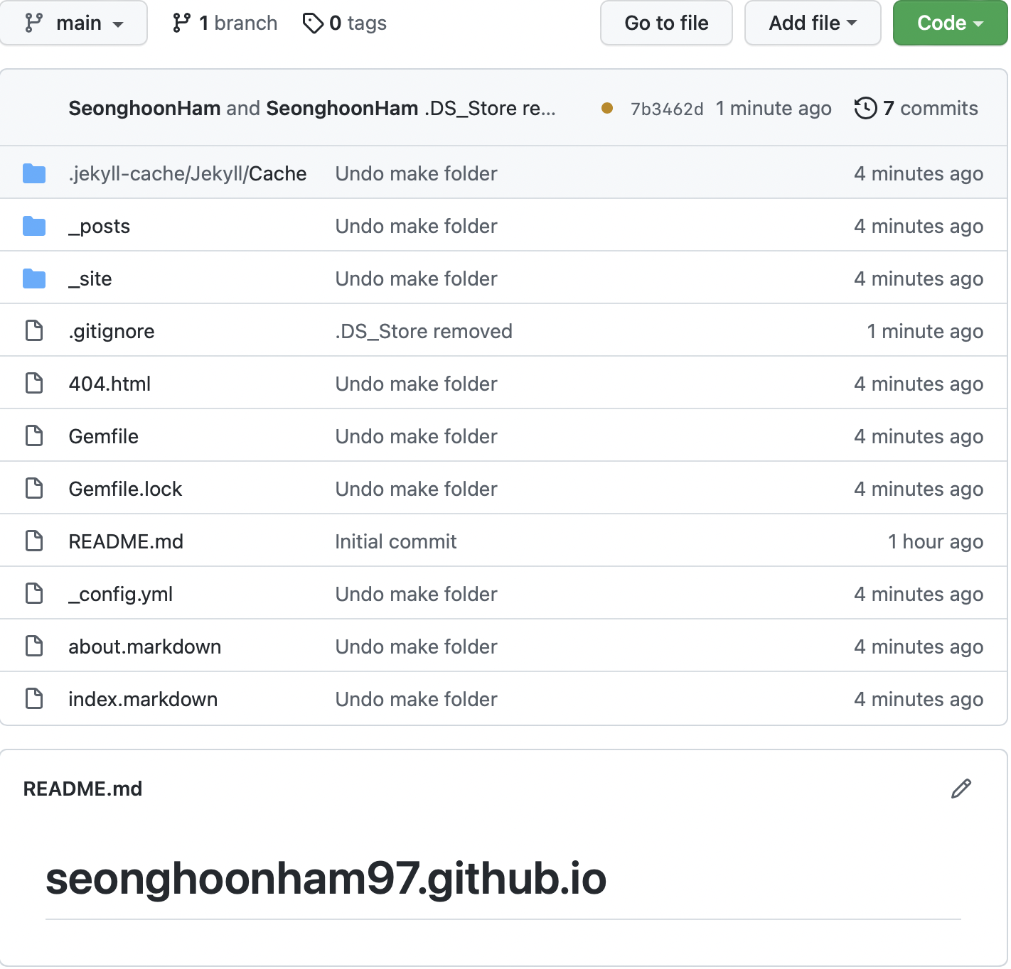The width and height of the screenshot is (1011, 969).
Task: Open the green Code dropdown
Action: [951, 23]
